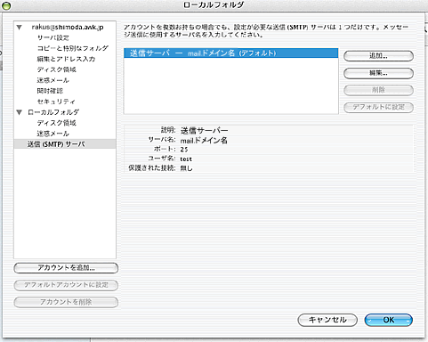
Task: Click the 説明 value 送信サーバー
Action: click(x=204, y=130)
